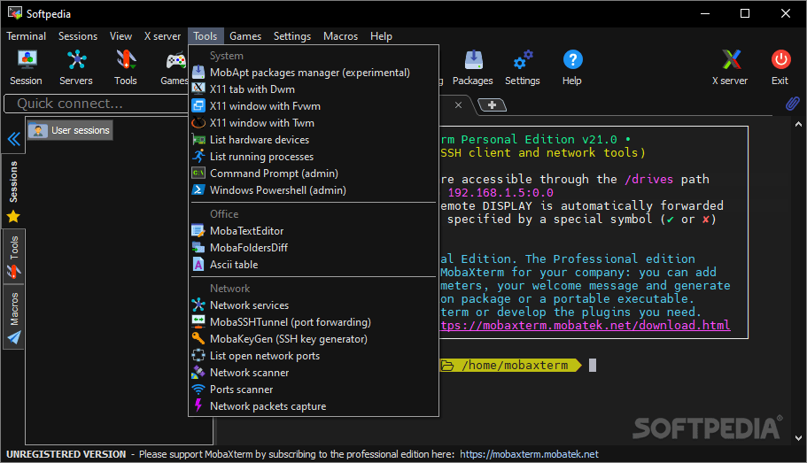This screenshot has width=807, height=463.
Task: Click the Tools toolbar knife icon
Action: [126, 67]
